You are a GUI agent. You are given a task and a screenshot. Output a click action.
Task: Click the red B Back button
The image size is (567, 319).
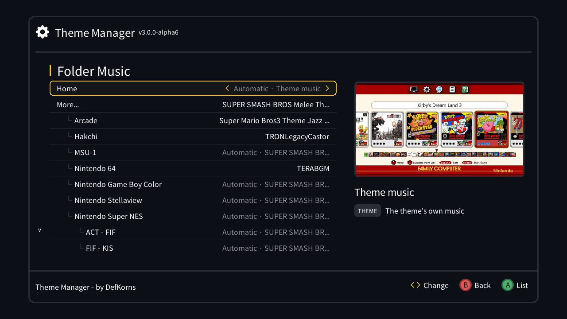click(x=465, y=285)
